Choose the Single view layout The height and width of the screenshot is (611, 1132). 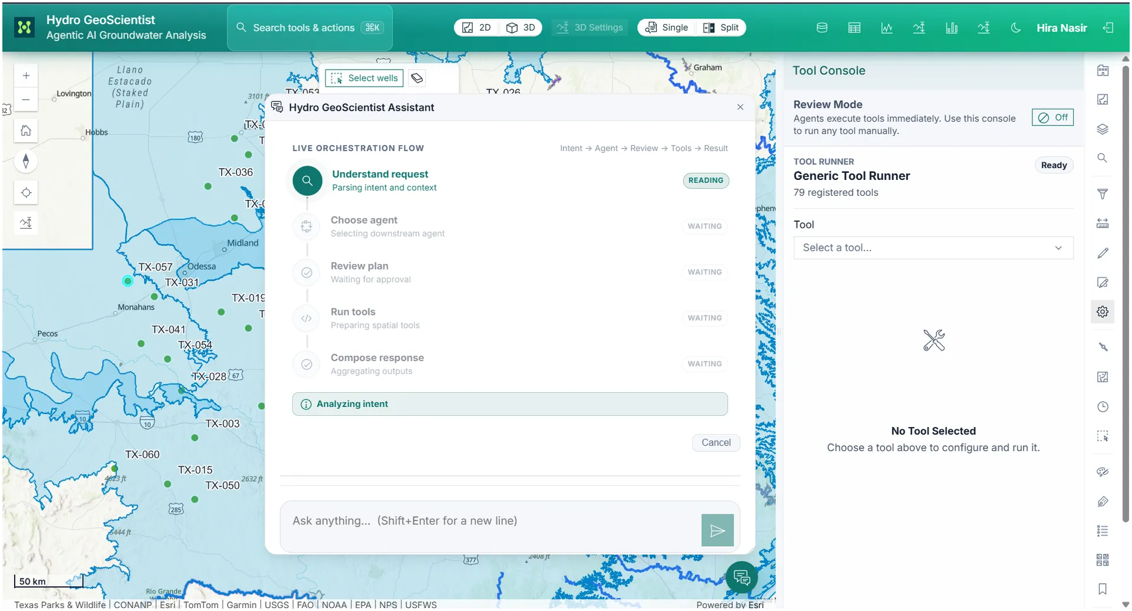[x=667, y=28]
